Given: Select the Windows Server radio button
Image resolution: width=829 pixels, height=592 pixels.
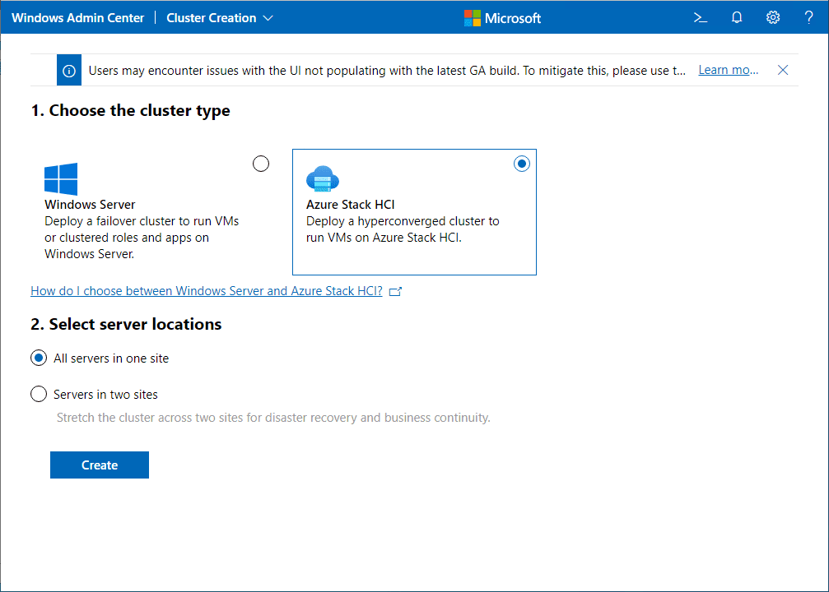Looking at the screenshot, I should (261, 164).
